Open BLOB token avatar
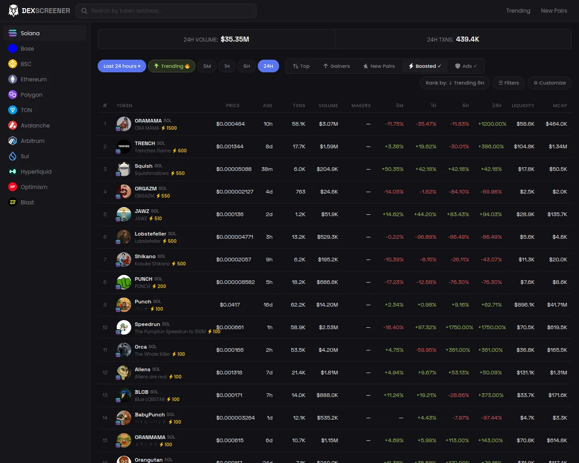 [x=124, y=395]
